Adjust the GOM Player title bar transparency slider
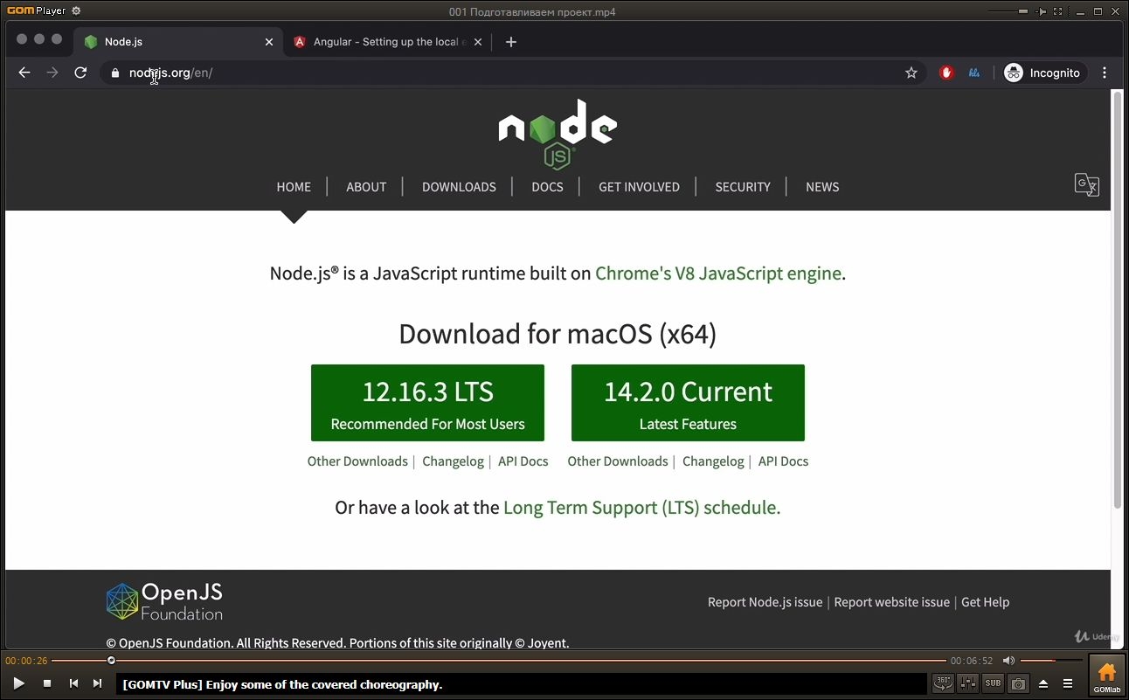 (1008, 11)
